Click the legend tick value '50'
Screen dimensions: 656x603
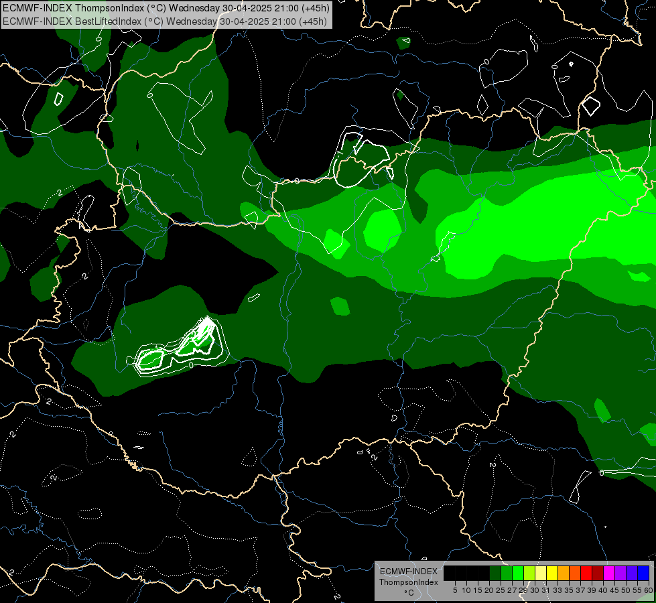(x=627, y=590)
